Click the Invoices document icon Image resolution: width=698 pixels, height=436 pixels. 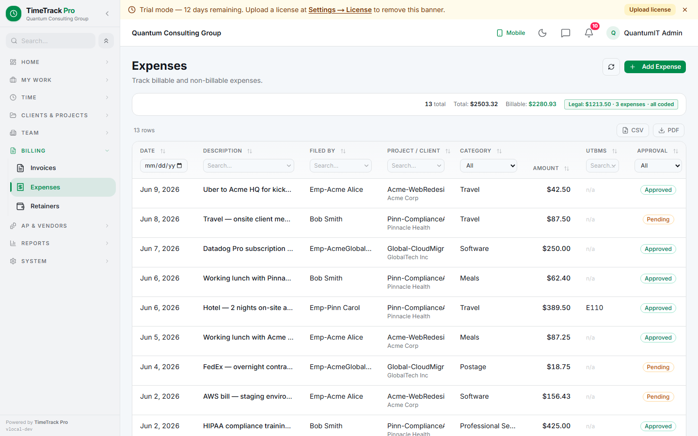click(x=20, y=168)
